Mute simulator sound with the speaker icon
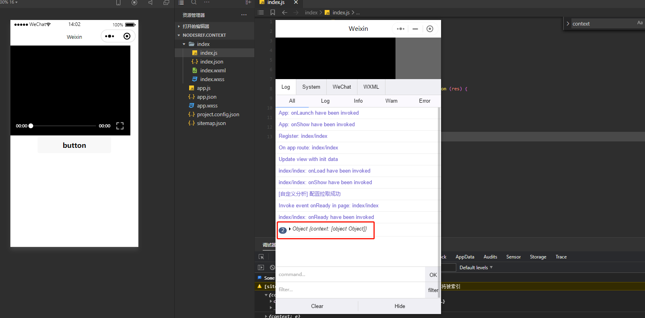Viewport: 645px width, 318px height. (150, 2)
